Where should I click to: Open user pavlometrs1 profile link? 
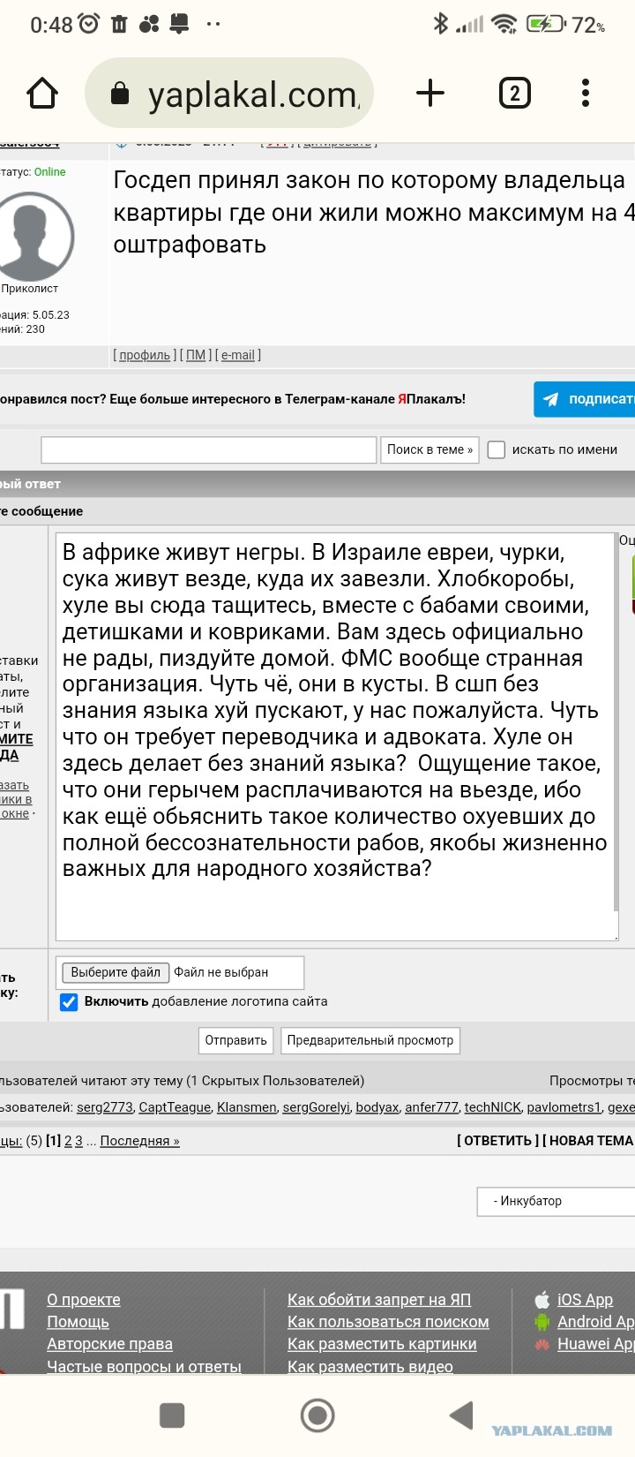pos(564,1107)
